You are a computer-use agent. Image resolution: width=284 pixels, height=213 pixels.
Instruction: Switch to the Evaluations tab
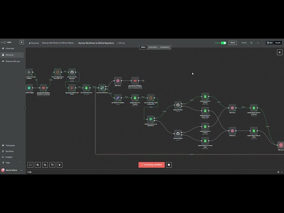[x=165, y=47]
